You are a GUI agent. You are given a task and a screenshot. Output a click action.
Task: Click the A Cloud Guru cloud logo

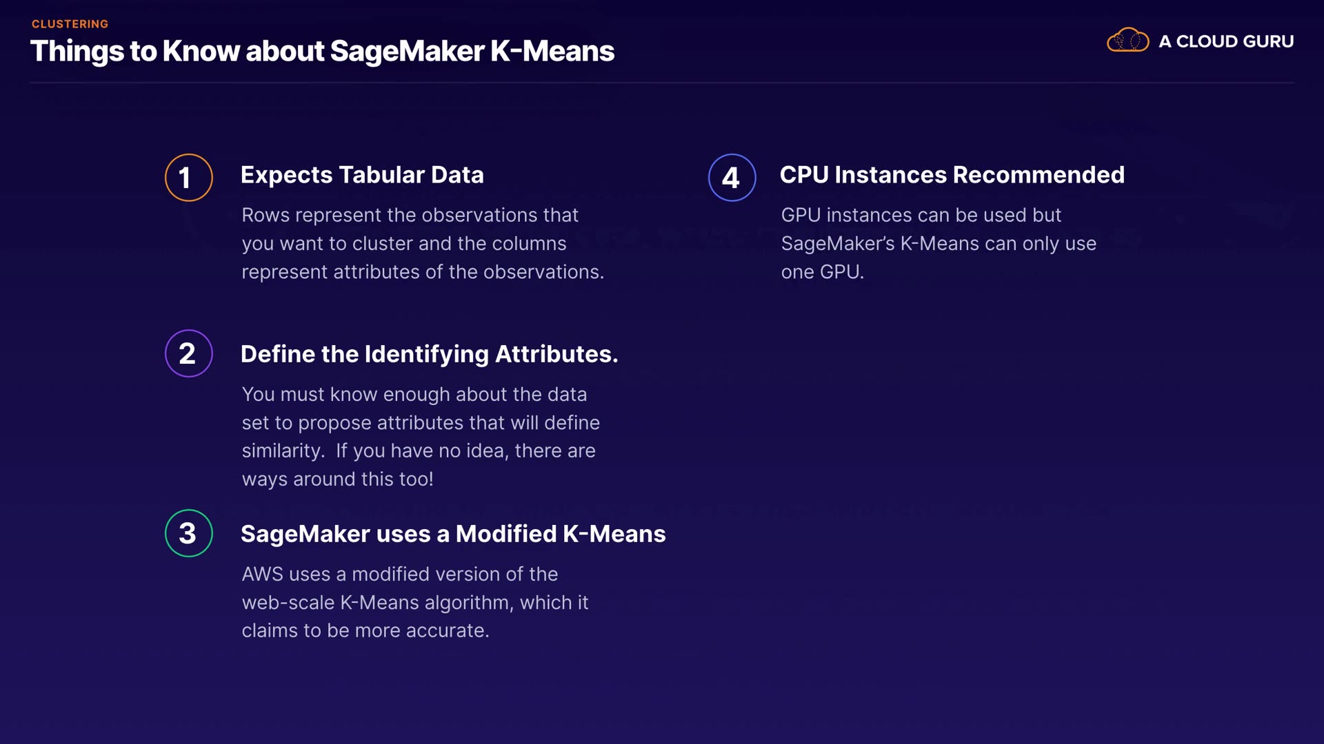[1127, 41]
